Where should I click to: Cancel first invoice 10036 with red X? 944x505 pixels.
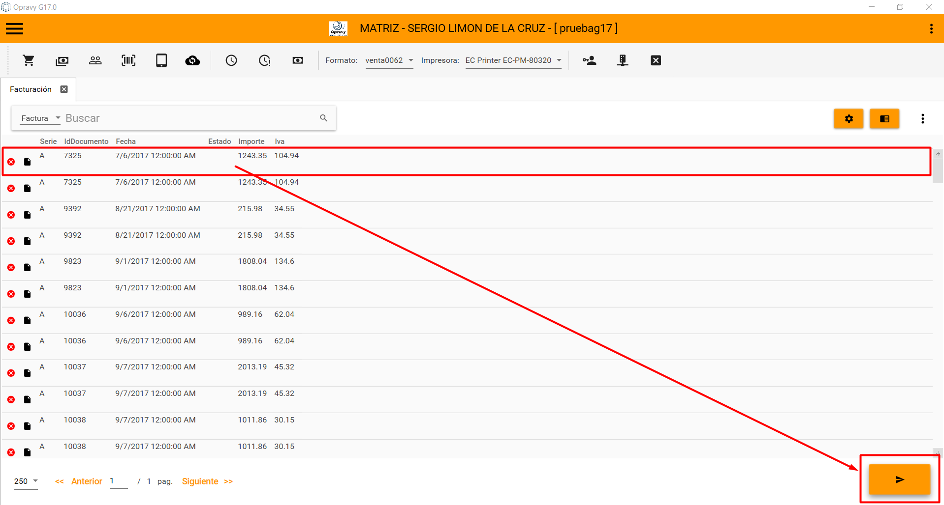pos(11,320)
